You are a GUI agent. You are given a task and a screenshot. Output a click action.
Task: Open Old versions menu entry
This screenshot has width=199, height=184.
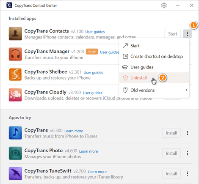point(154,90)
